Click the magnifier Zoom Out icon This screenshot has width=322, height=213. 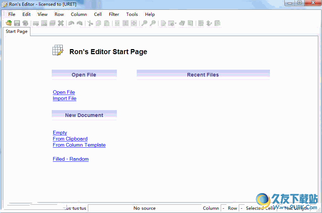[153, 23]
